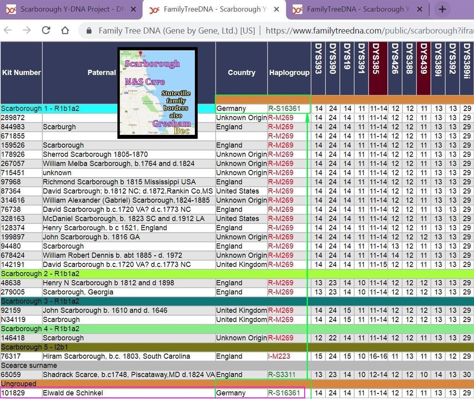The width and height of the screenshot is (474, 399).
Task: Click the Country column header
Action: [x=241, y=73]
